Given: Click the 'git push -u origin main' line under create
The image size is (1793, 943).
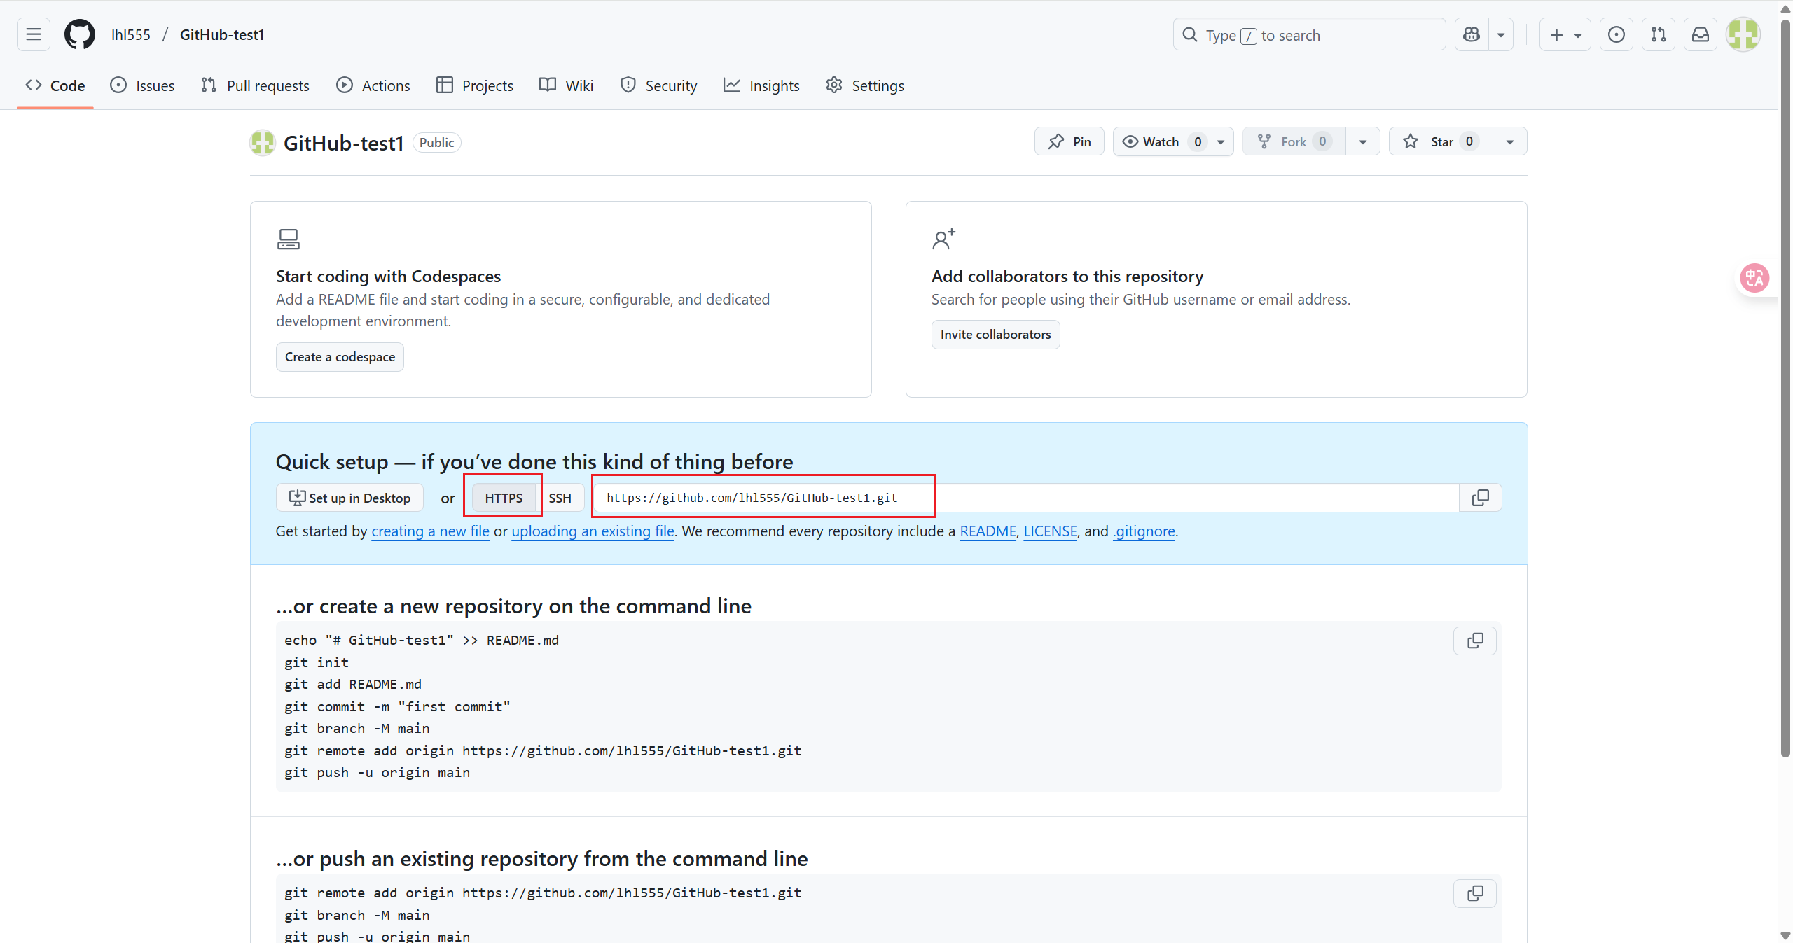Looking at the screenshot, I should 377,772.
